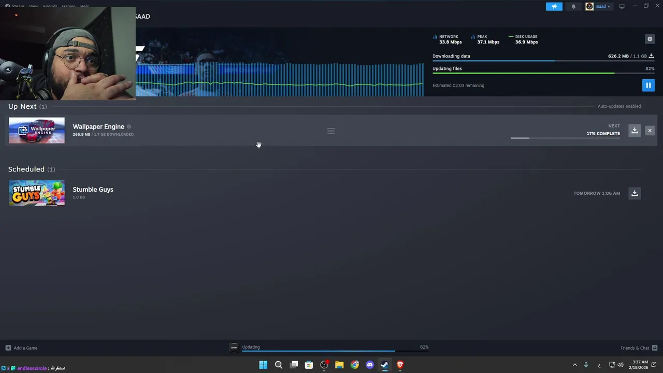Open the downloads settings gear

650,39
